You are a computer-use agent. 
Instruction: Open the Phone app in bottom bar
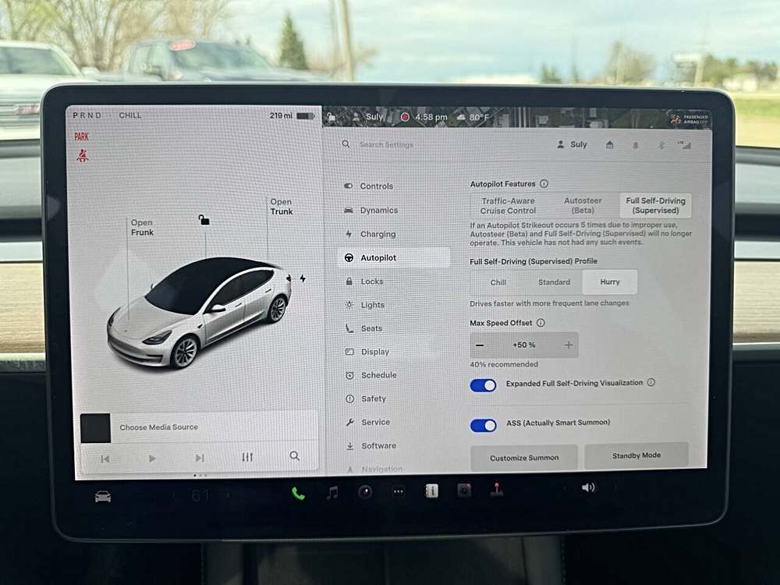(298, 493)
